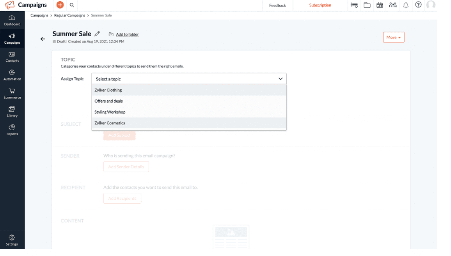Screen dimensions: 451x256
Task: Go back using the left arrow
Action: tap(43, 39)
